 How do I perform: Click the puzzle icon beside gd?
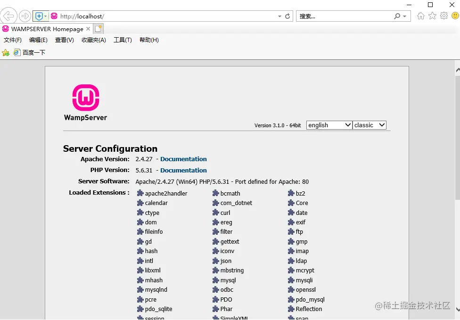pyautogui.click(x=140, y=242)
